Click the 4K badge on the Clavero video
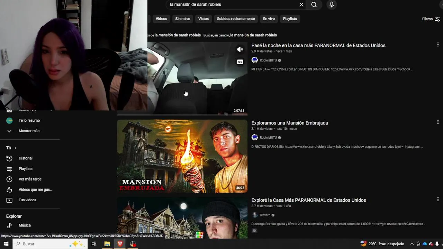 click(x=254, y=231)
